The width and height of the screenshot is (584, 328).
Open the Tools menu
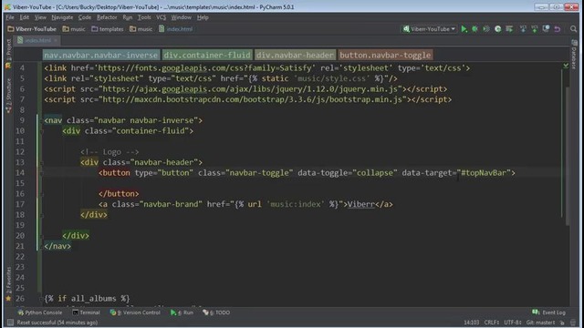click(144, 17)
